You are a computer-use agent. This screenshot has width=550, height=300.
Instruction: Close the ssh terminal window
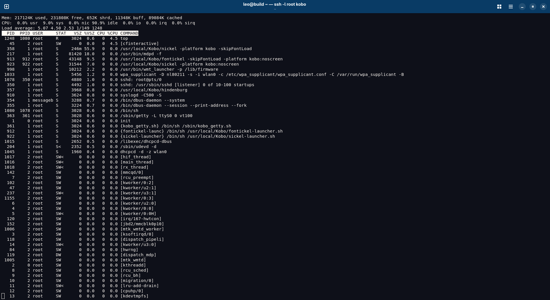tap(543, 7)
